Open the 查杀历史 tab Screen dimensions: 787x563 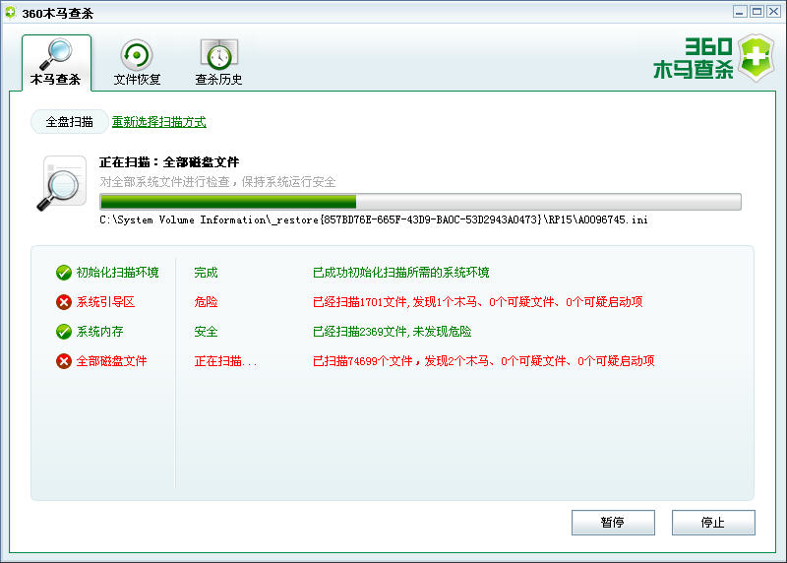click(x=218, y=63)
